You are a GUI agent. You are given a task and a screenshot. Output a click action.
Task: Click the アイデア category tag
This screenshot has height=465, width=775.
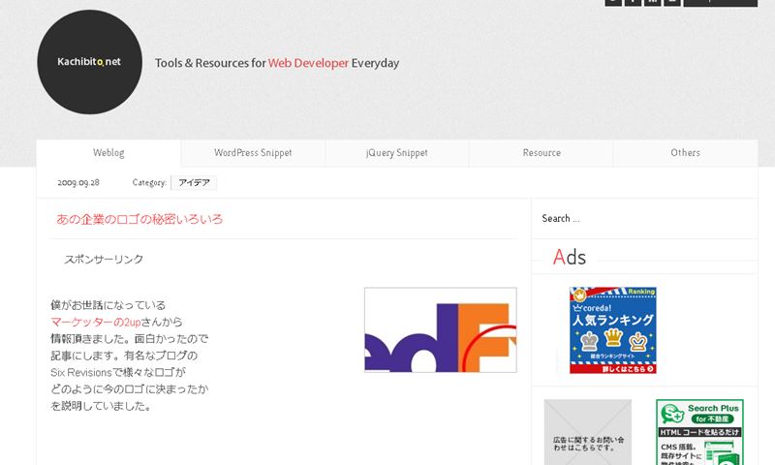click(x=194, y=182)
